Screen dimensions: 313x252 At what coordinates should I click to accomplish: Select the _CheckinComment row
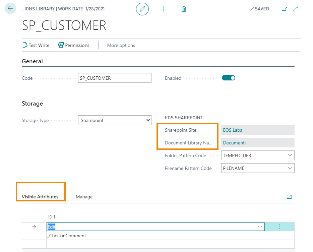[x=67, y=236]
